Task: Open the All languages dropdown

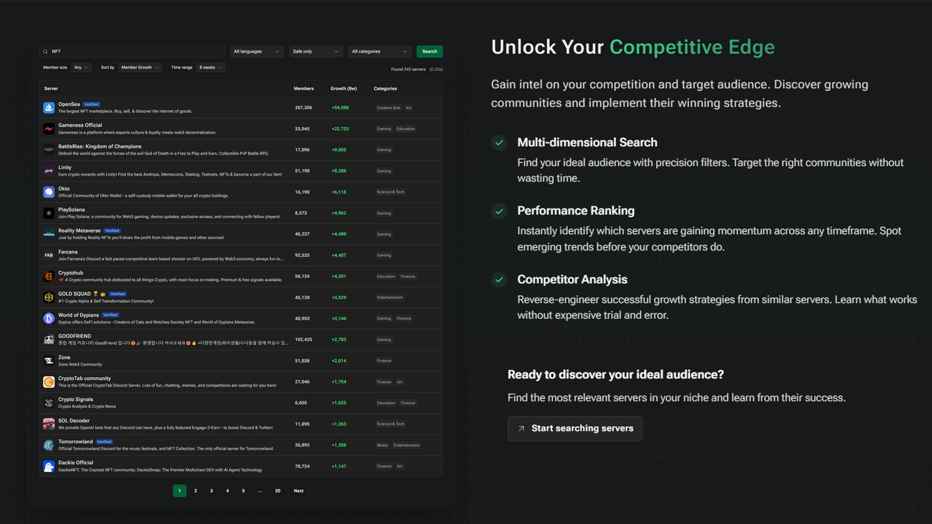Action: click(x=256, y=52)
